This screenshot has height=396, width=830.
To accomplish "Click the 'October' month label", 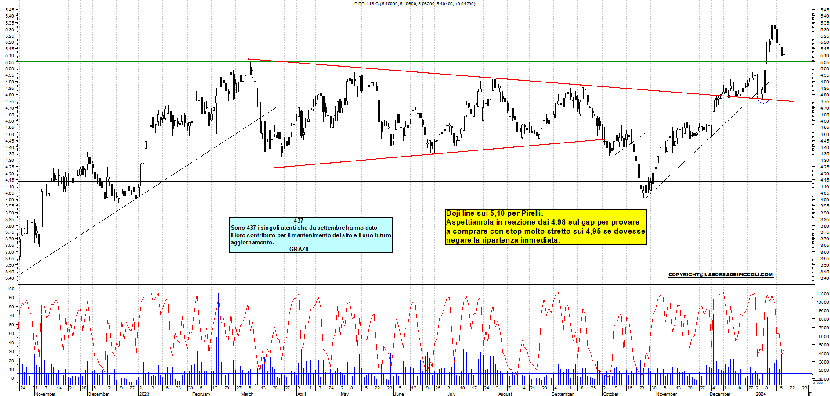I will 610,394.
